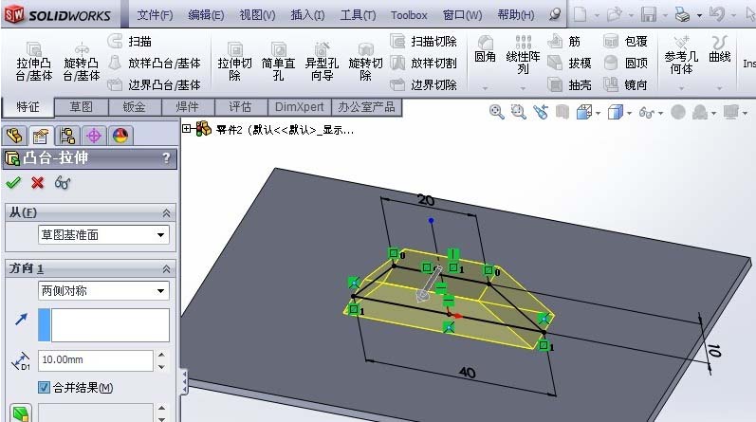The height and width of the screenshot is (422, 756).
Task: Open the 线性阵列 pattern dropdown arrow
Action: (x=523, y=88)
